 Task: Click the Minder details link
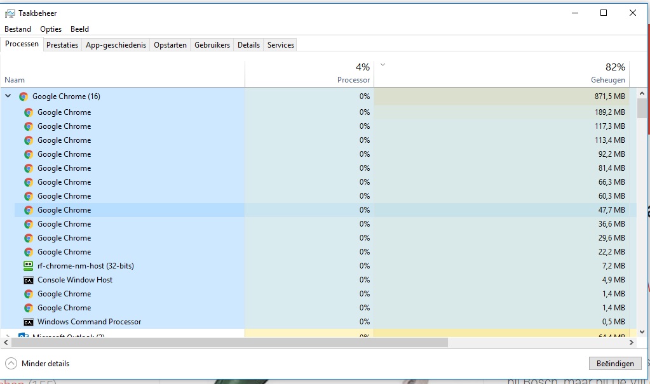45,364
